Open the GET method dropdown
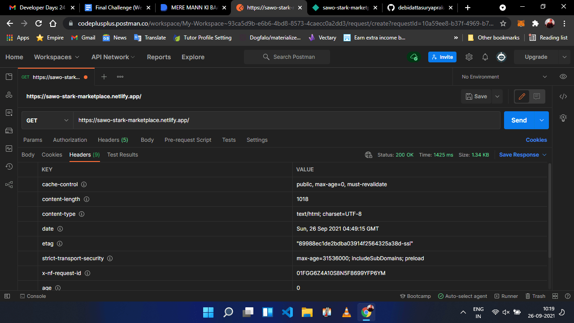This screenshot has height=323, width=574. coord(48,120)
